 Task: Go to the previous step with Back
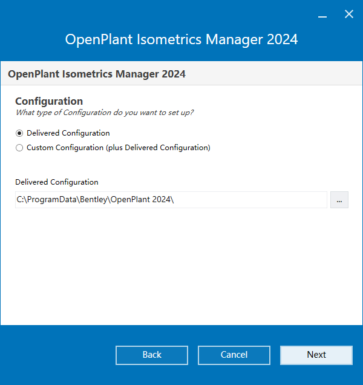point(152,355)
